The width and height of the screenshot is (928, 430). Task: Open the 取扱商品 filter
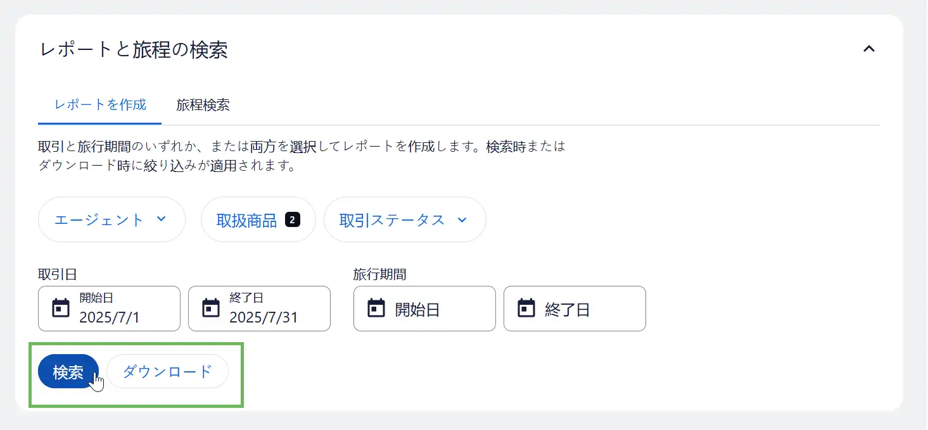coord(247,220)
